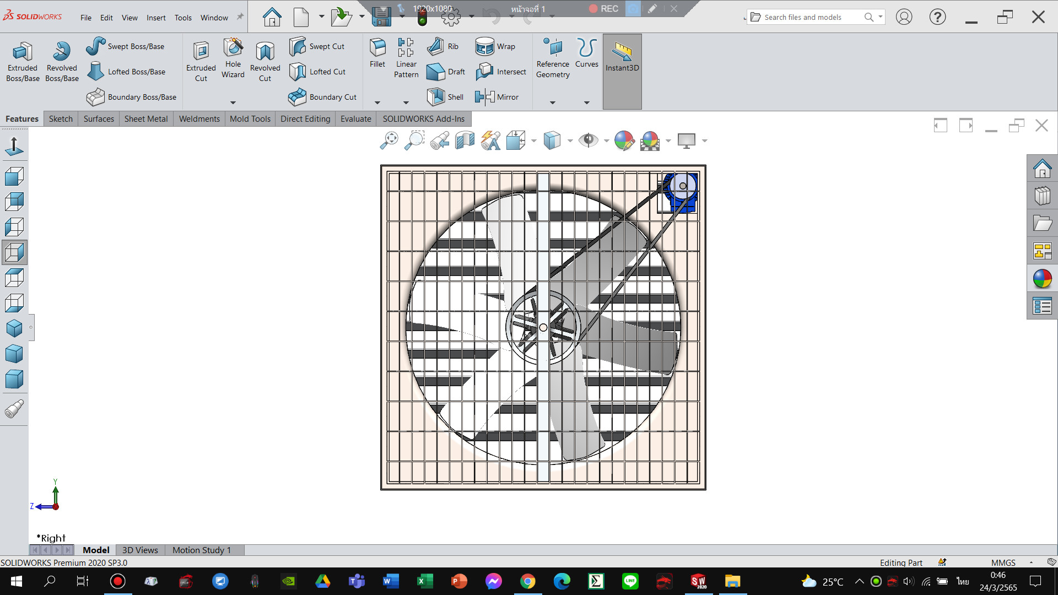Expand the Reference Geometry dropdown arrow

553,102
